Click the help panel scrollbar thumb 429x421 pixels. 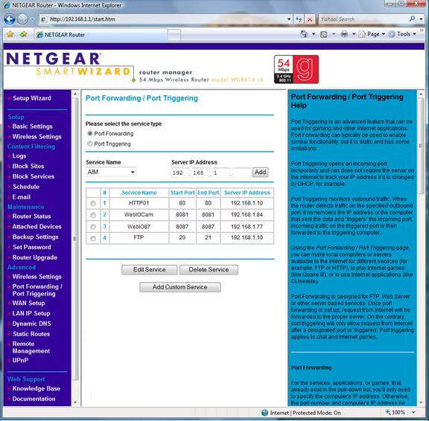(421, 146)
